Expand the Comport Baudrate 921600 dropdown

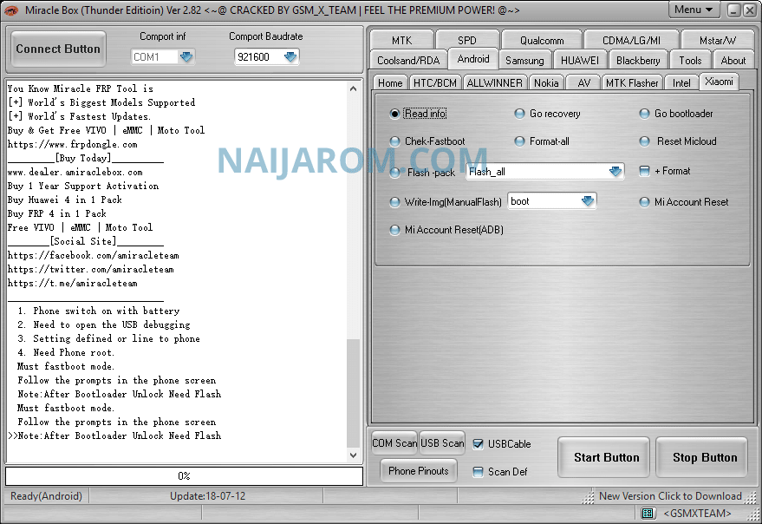pyautogui.click(x=290, y=57)
